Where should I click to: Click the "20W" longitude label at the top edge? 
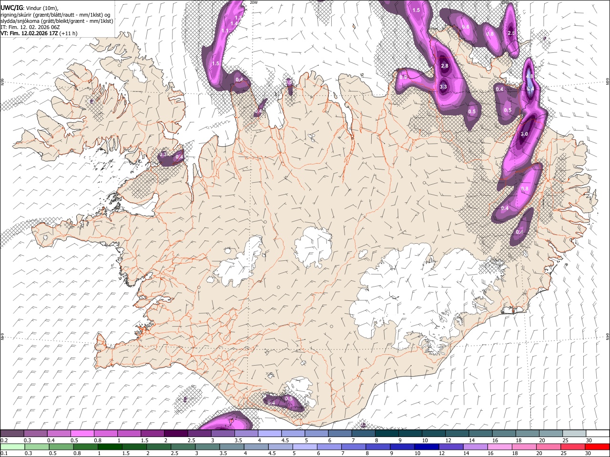254,2
